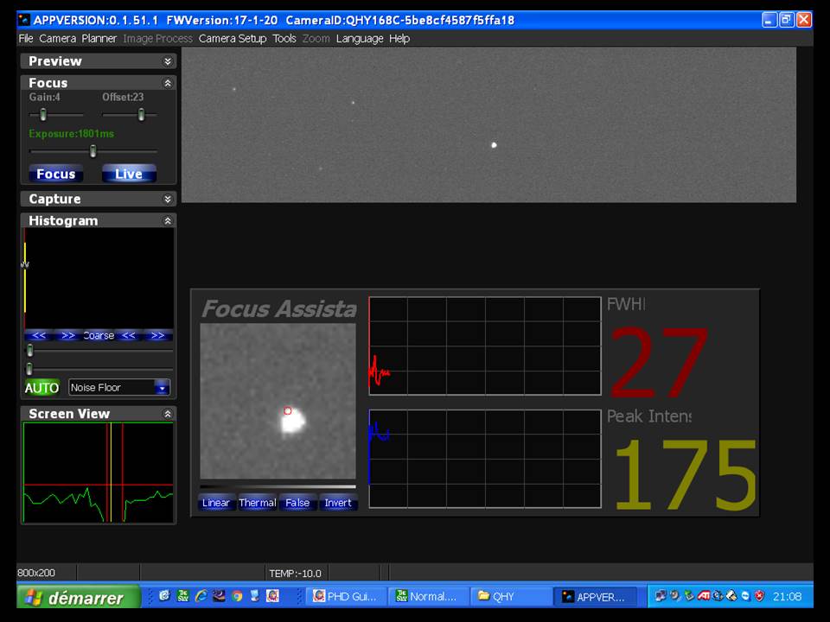Open Chrome from the quick launch bar

pyautogui.click(x=237, y=596)
